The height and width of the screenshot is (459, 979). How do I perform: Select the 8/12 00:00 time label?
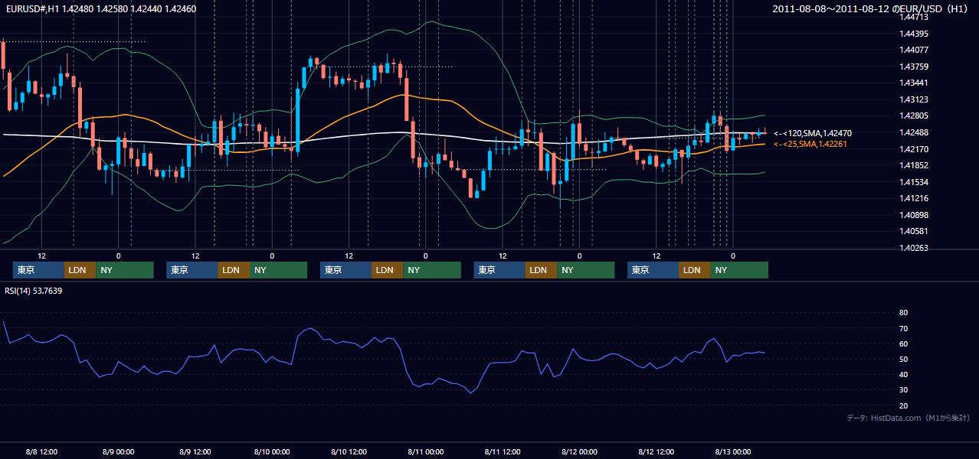pyautogui.click(x=579, y=451)
